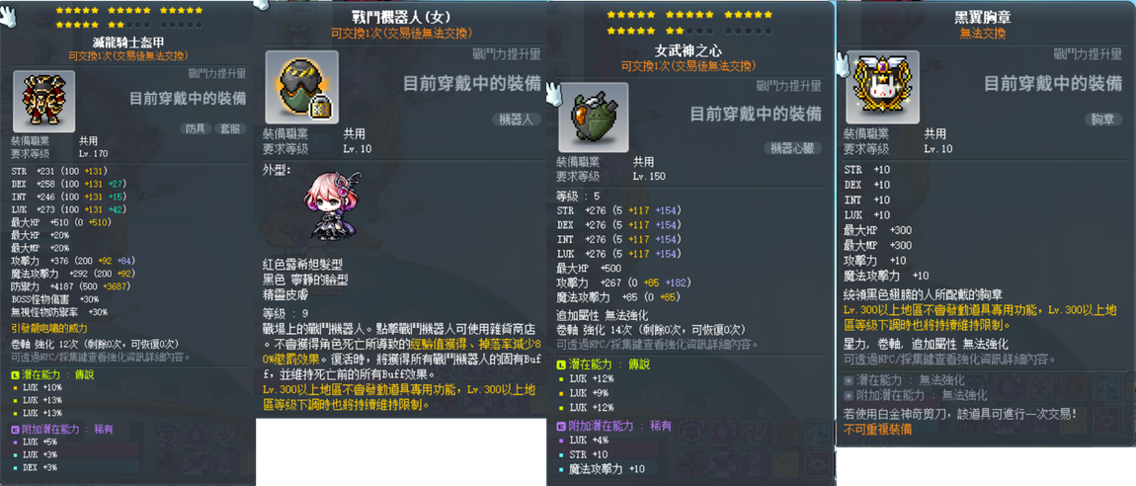Screen dimensions: 1136x486
Task: Click the 戰鬥機器人(女) tooltip title
Action: click(400, 18)
